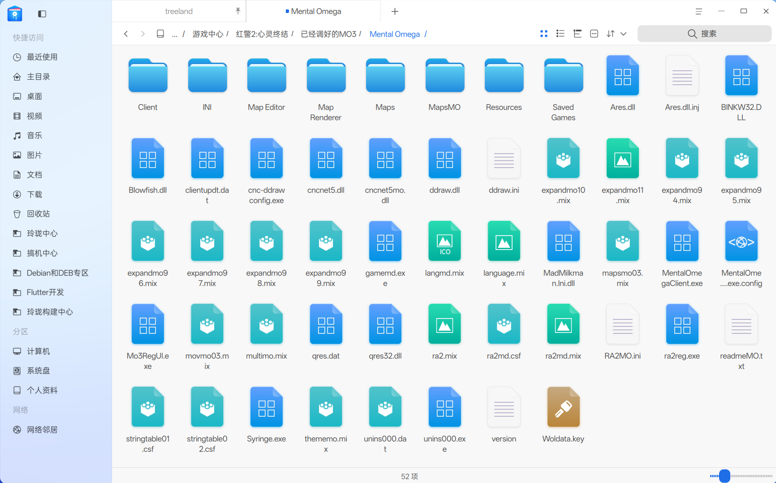Go forward with the right arrow
The height and width of the screenshot is (483, 776).
coord(142,34)
